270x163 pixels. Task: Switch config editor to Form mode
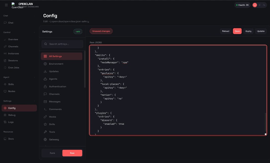tap(52, 153)
